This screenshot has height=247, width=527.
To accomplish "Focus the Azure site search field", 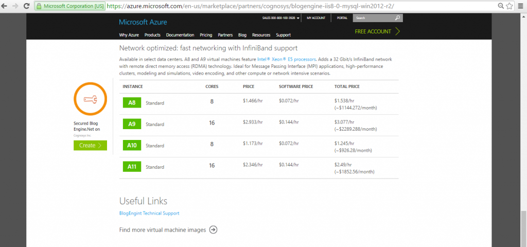I will point(373,18).
